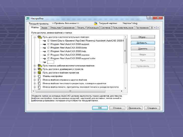Open the Открытие/Сохранение tab
This screenshot has height=137, width=183.
pyautogui.click(x=62, y=28)
